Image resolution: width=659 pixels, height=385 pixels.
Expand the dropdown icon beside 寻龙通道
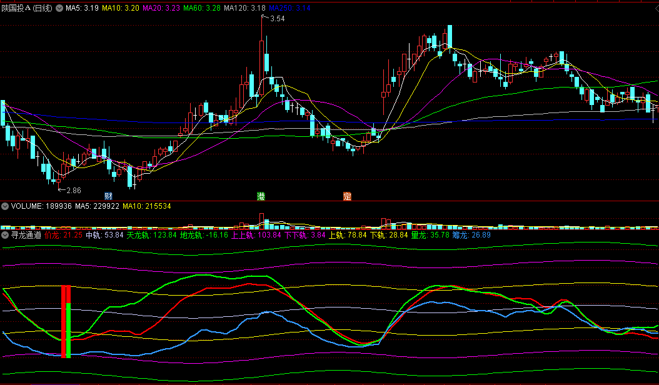[x=5, y=235]
